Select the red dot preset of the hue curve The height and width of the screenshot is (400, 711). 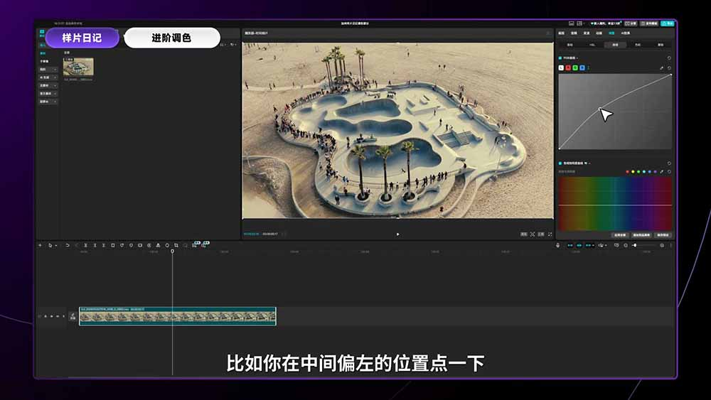(628, 172)
